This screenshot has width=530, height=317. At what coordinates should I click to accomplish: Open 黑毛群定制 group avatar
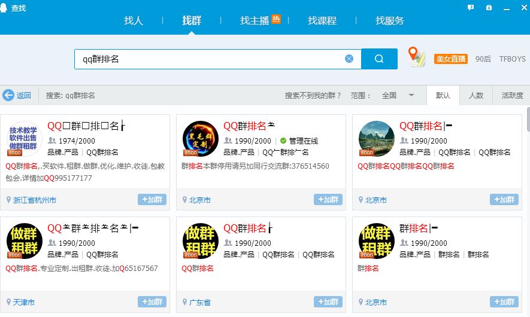201,138
